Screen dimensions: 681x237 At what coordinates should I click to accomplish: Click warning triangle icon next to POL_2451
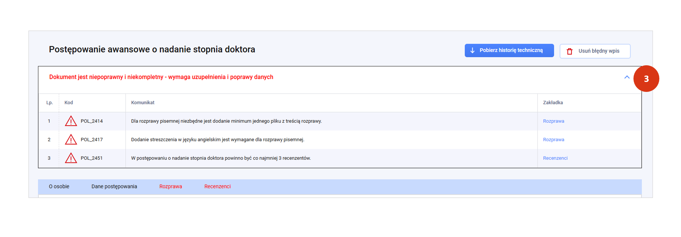pos(71,158)
